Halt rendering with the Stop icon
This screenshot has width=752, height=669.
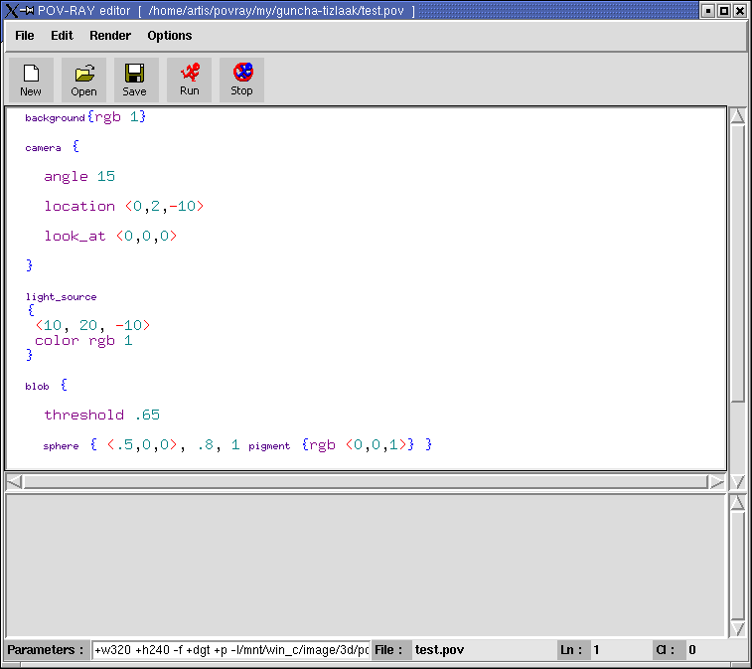pyautogui.click(x=241, y=79)
